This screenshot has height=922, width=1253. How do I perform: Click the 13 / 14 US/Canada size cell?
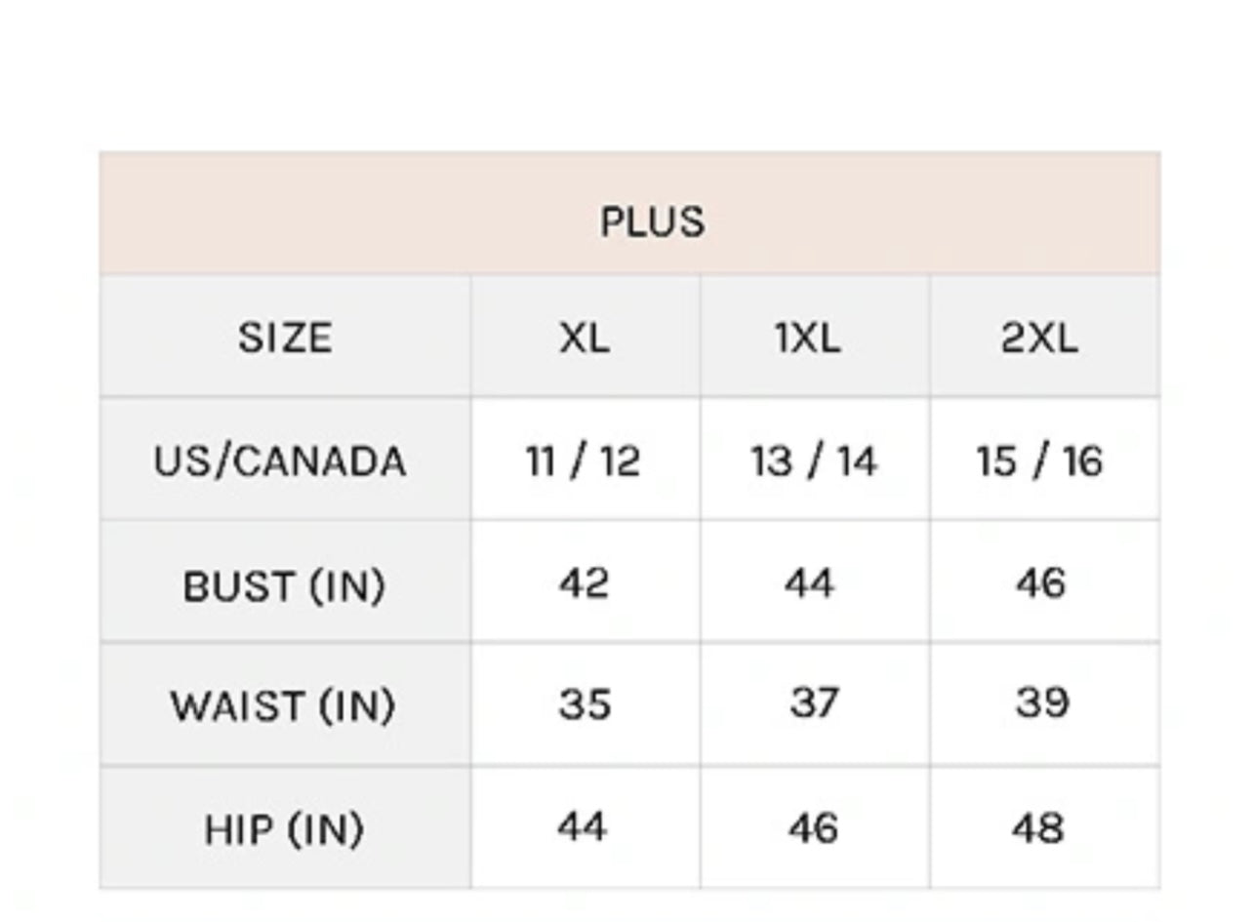coord(813,461)
